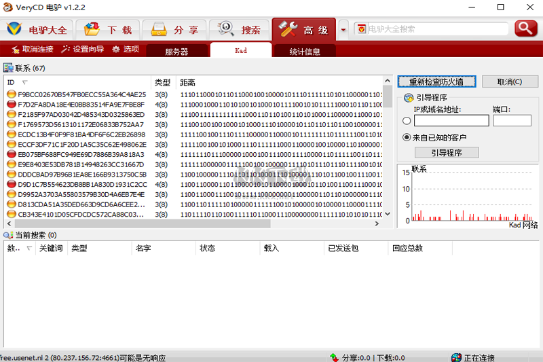Click the red magnifier search button
This screenshot has width=543, height=362.
(525, 29)
